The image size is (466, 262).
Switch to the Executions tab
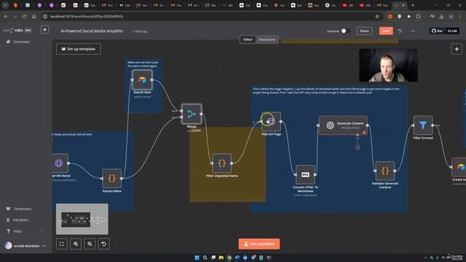(x=266, y=39)
